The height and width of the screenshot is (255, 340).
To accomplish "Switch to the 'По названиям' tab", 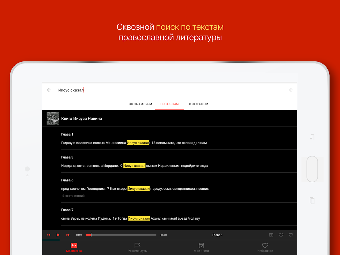I will (x=140, y=104).
